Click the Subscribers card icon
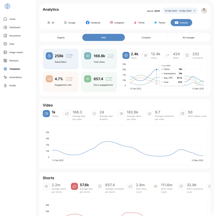This screenshot has height=216, width=214. 49,56
